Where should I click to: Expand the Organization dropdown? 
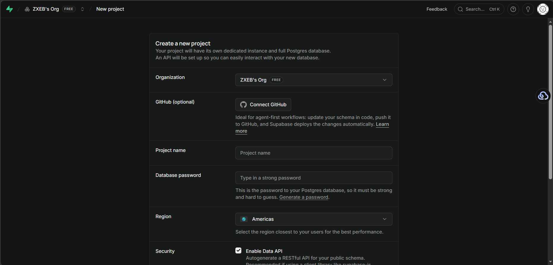pos(314,80)
